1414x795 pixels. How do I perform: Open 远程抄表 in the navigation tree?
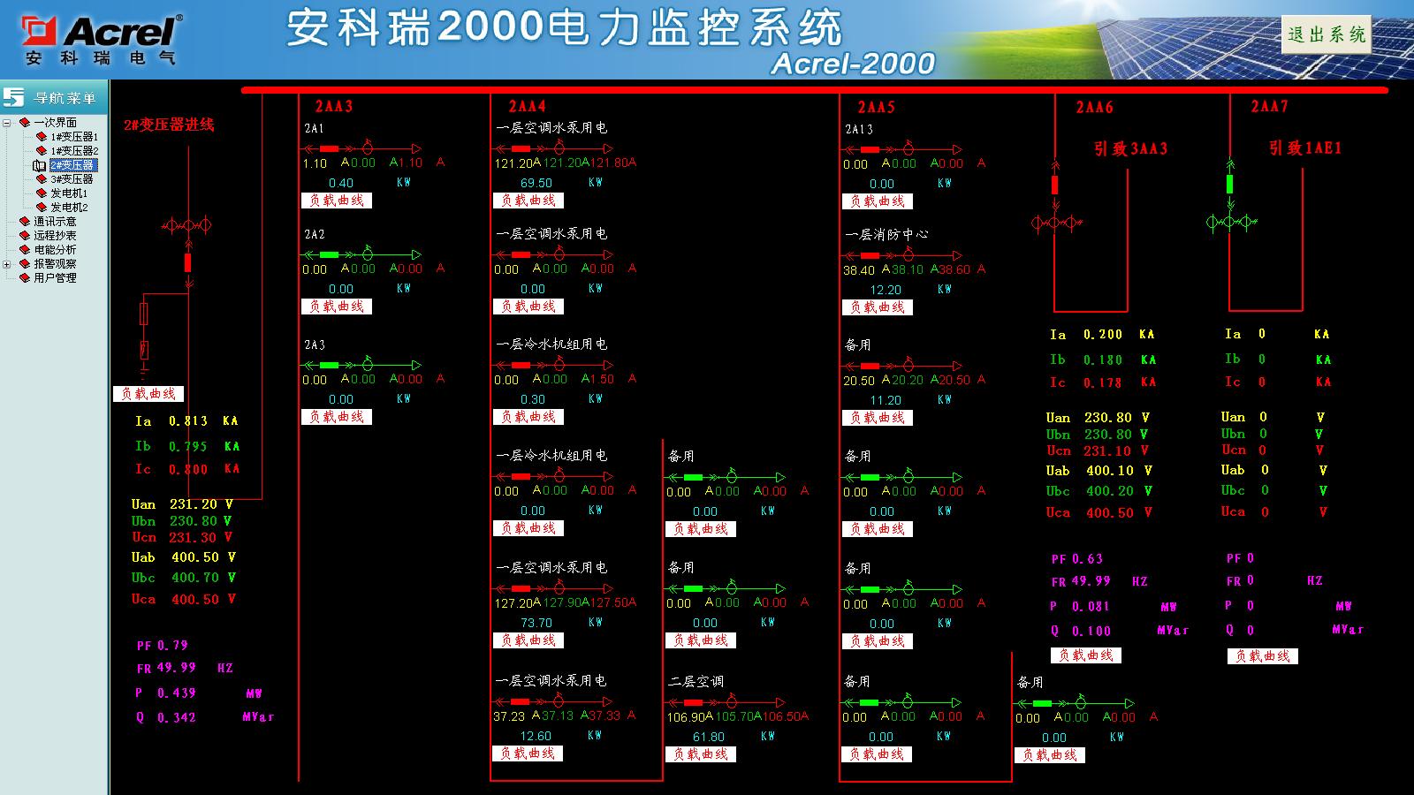(x=55, y=236)
